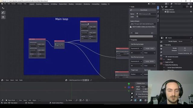
Task: Click the new collection icon in outliner header
Action: click(x=191, y=7)
